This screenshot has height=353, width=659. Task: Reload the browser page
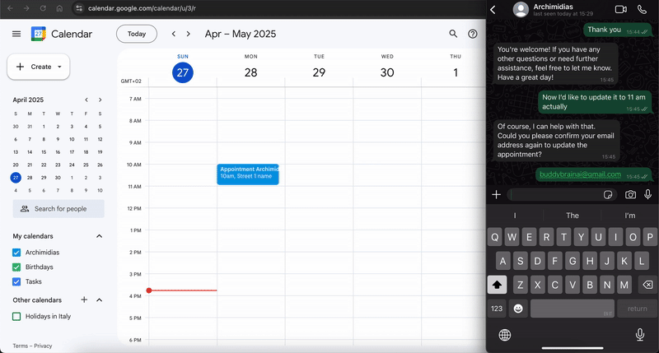(43, 8)
